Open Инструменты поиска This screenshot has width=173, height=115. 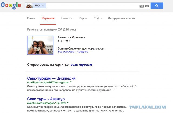pyautogui.click(x=121, y=18)
